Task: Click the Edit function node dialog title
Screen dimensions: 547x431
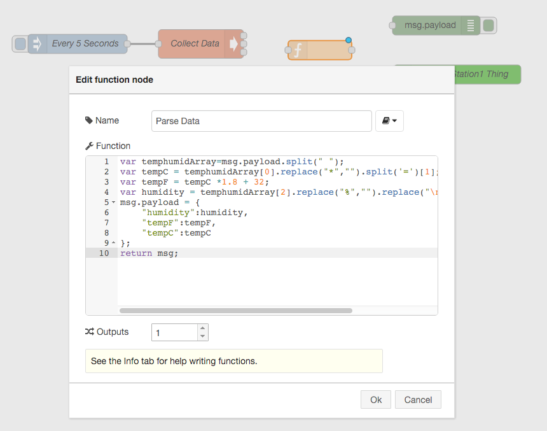Action: [114, 80]
